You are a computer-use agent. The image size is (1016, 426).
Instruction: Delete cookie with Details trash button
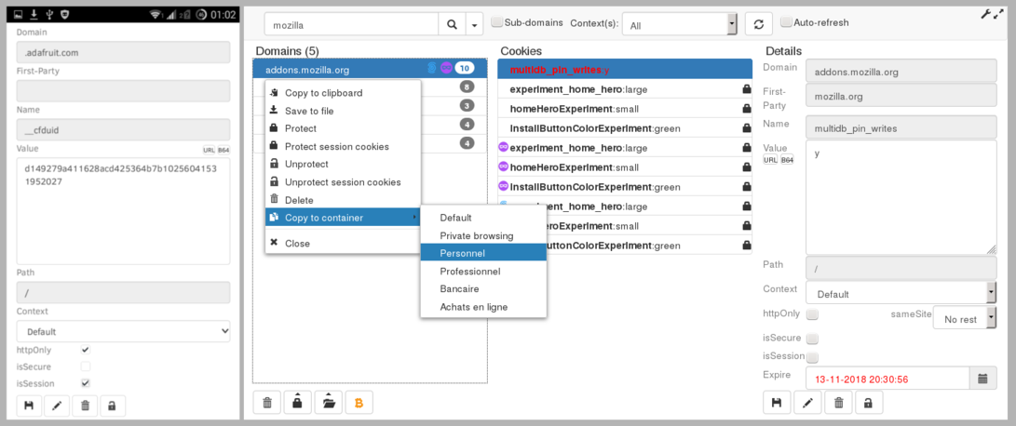pyautogui.click(x=838, y=403)
